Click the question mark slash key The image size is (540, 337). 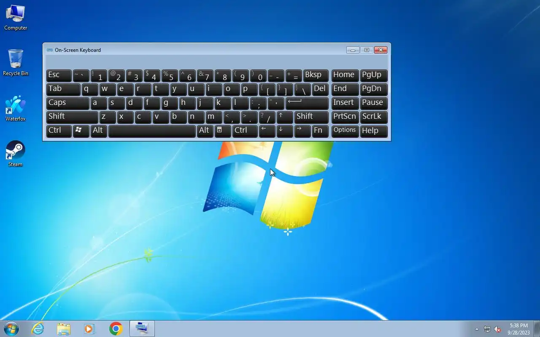(x=267, y=117)
